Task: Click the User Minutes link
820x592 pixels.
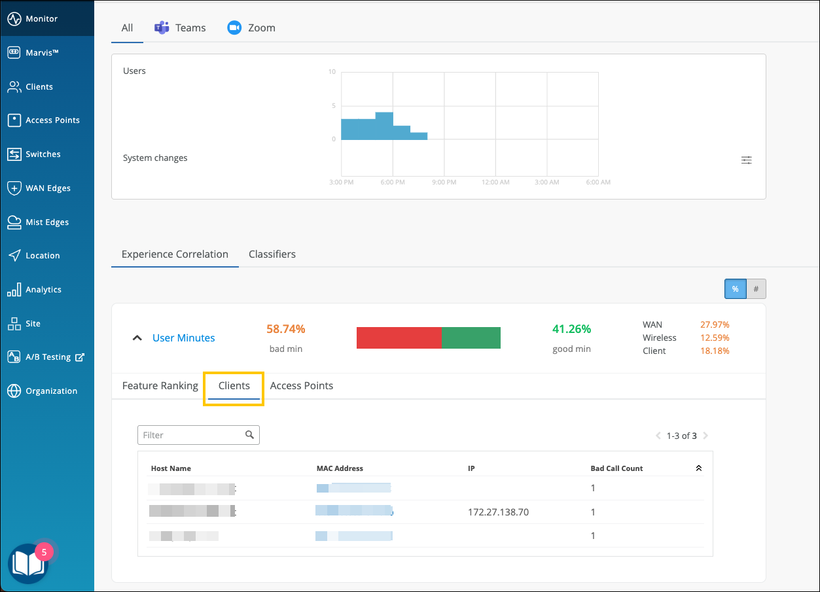Action: pyautogui.click(x=184, y=338)
